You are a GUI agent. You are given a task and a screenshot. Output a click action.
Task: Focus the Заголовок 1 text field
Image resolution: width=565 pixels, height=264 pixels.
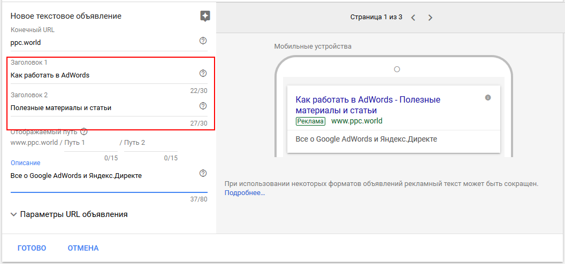(x=102, y=75)
